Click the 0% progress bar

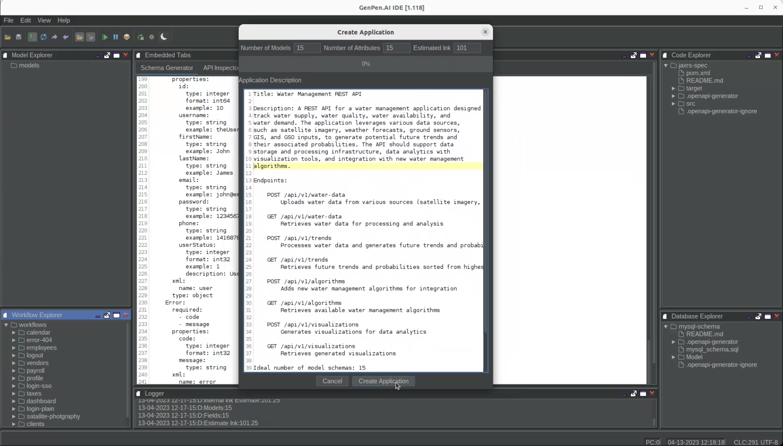click(366, 64)
